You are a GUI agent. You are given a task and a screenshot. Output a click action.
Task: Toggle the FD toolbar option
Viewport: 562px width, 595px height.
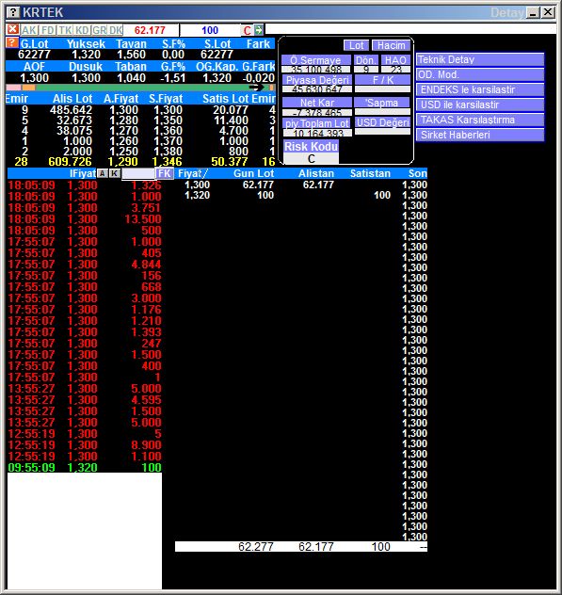(47, 30)
